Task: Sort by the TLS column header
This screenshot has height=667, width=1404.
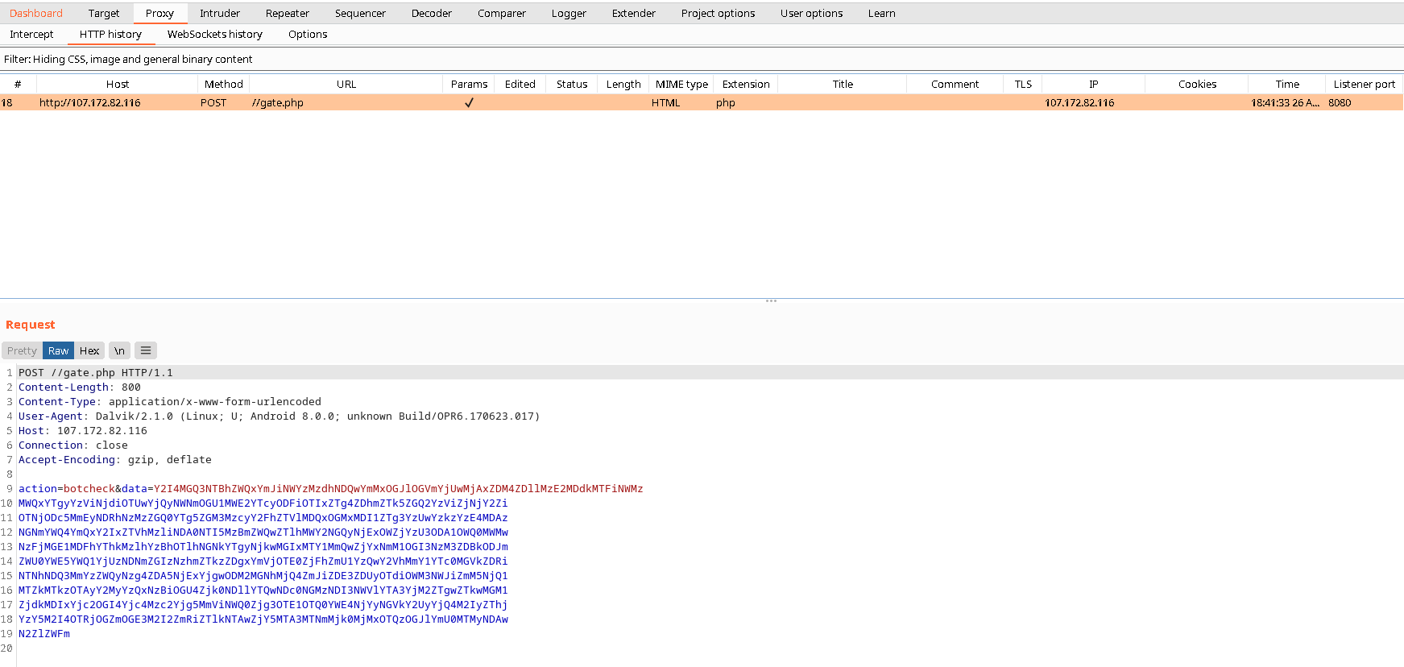Action: coord(1023,84)
